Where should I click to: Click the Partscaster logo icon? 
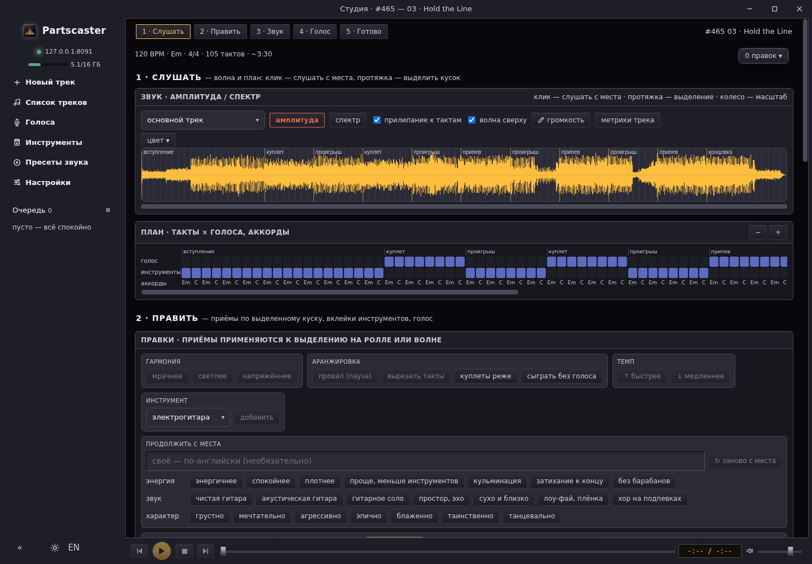click(x=30, y=31)
